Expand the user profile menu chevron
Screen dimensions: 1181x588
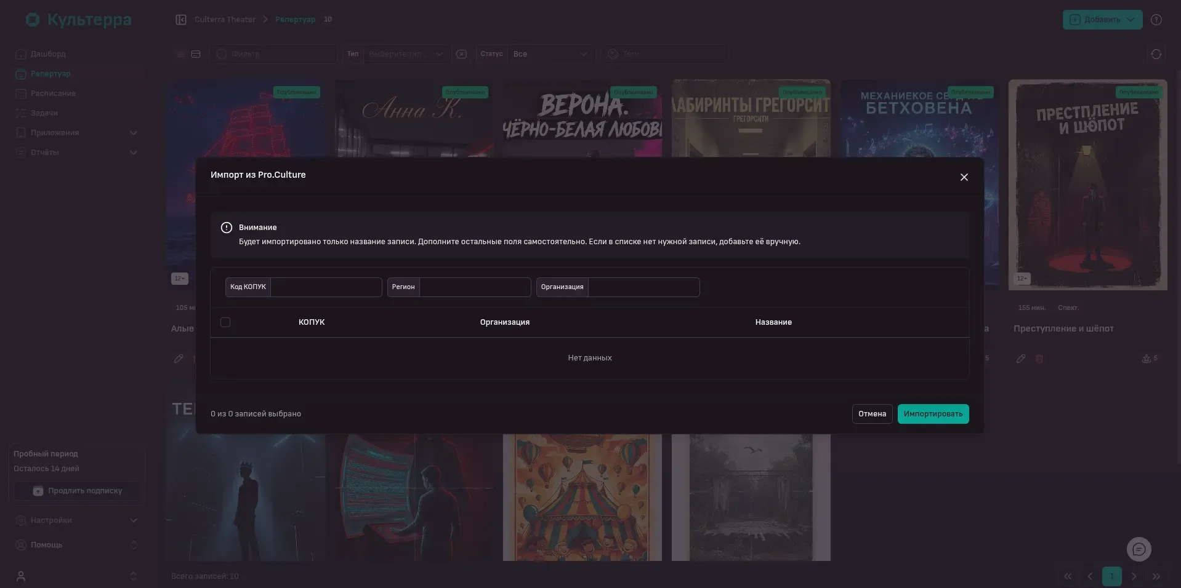click(134, 576)
